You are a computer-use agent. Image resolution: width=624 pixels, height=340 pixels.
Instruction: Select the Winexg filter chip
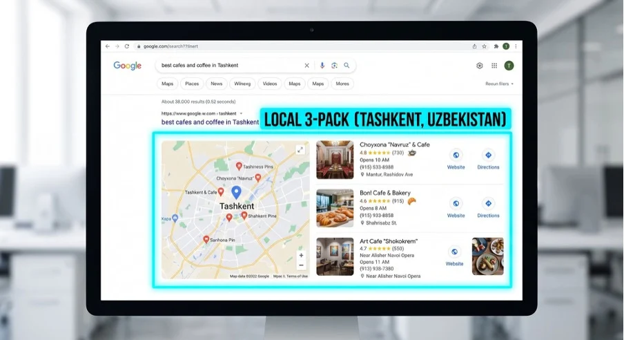242,84
